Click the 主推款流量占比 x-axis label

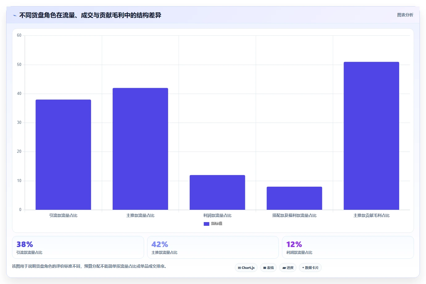[x=140, y=216]
